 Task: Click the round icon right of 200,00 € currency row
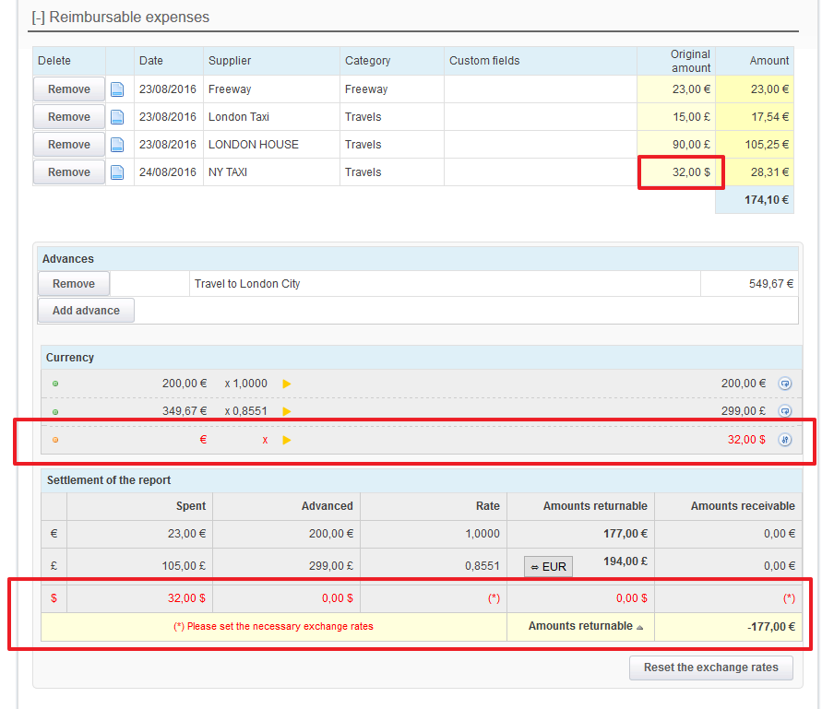[x=785, y=384]
